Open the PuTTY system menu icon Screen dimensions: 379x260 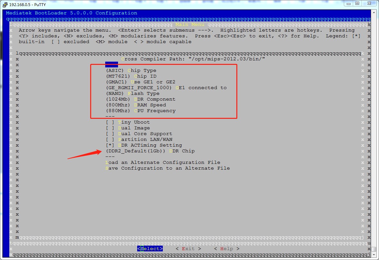(5, 4)
